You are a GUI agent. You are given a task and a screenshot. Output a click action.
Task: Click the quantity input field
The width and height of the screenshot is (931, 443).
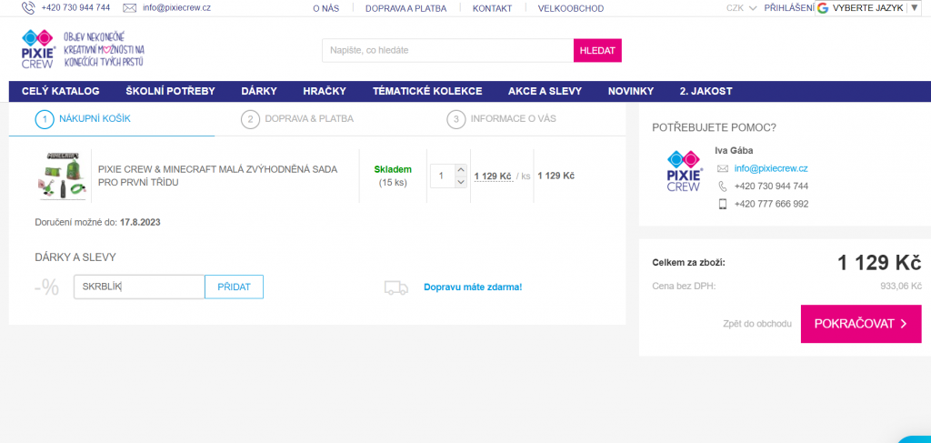click(x=442, y=176)
